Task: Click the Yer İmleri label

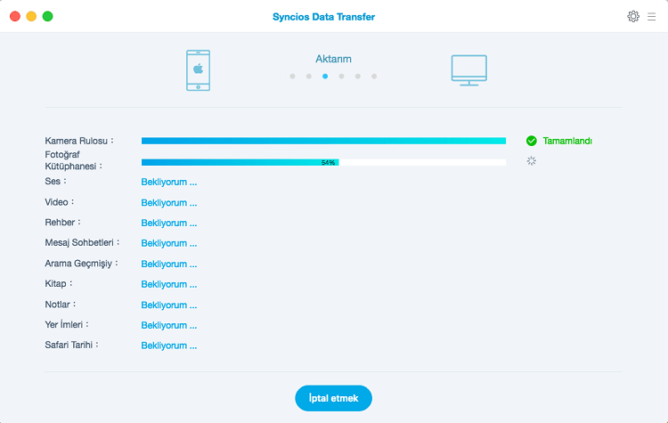Action: [x=67, y=324]
